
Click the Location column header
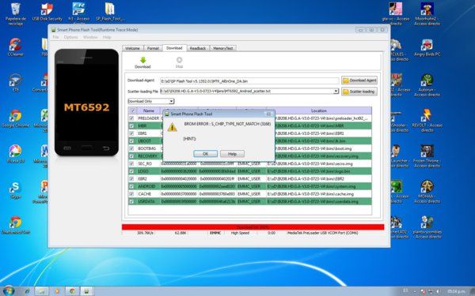pos(319,111)
